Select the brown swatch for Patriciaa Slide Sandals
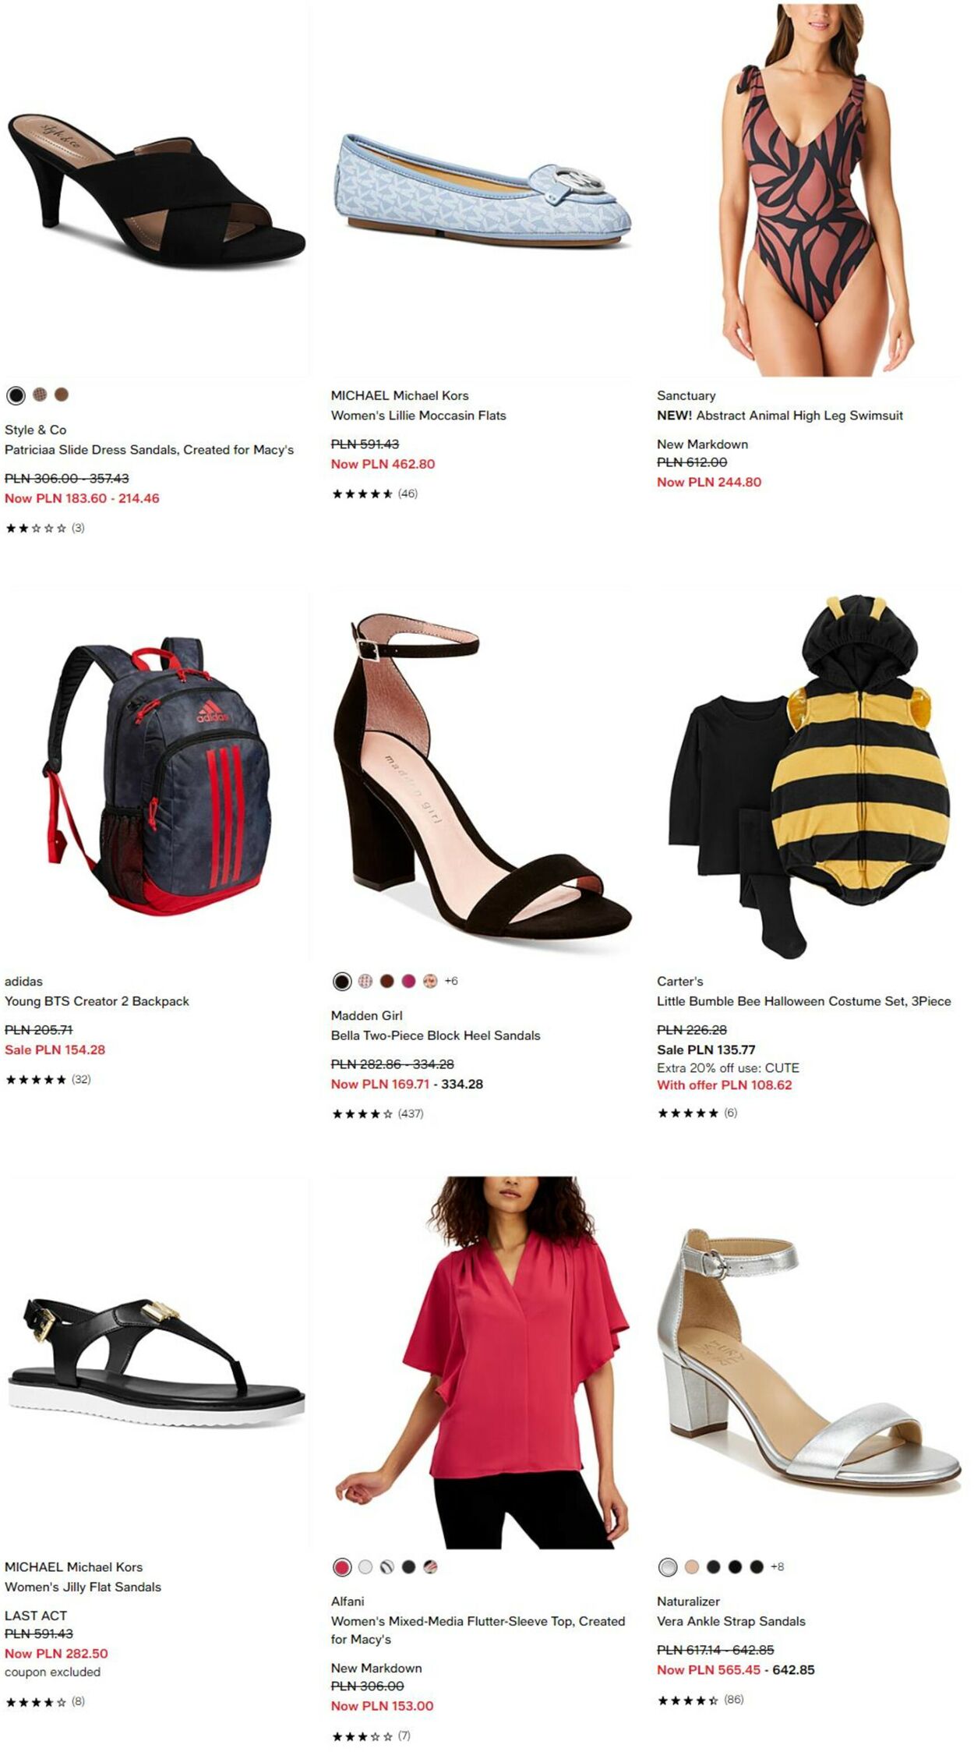The image size is (974, 1752). pyautogui.click(x=62, y=395)
